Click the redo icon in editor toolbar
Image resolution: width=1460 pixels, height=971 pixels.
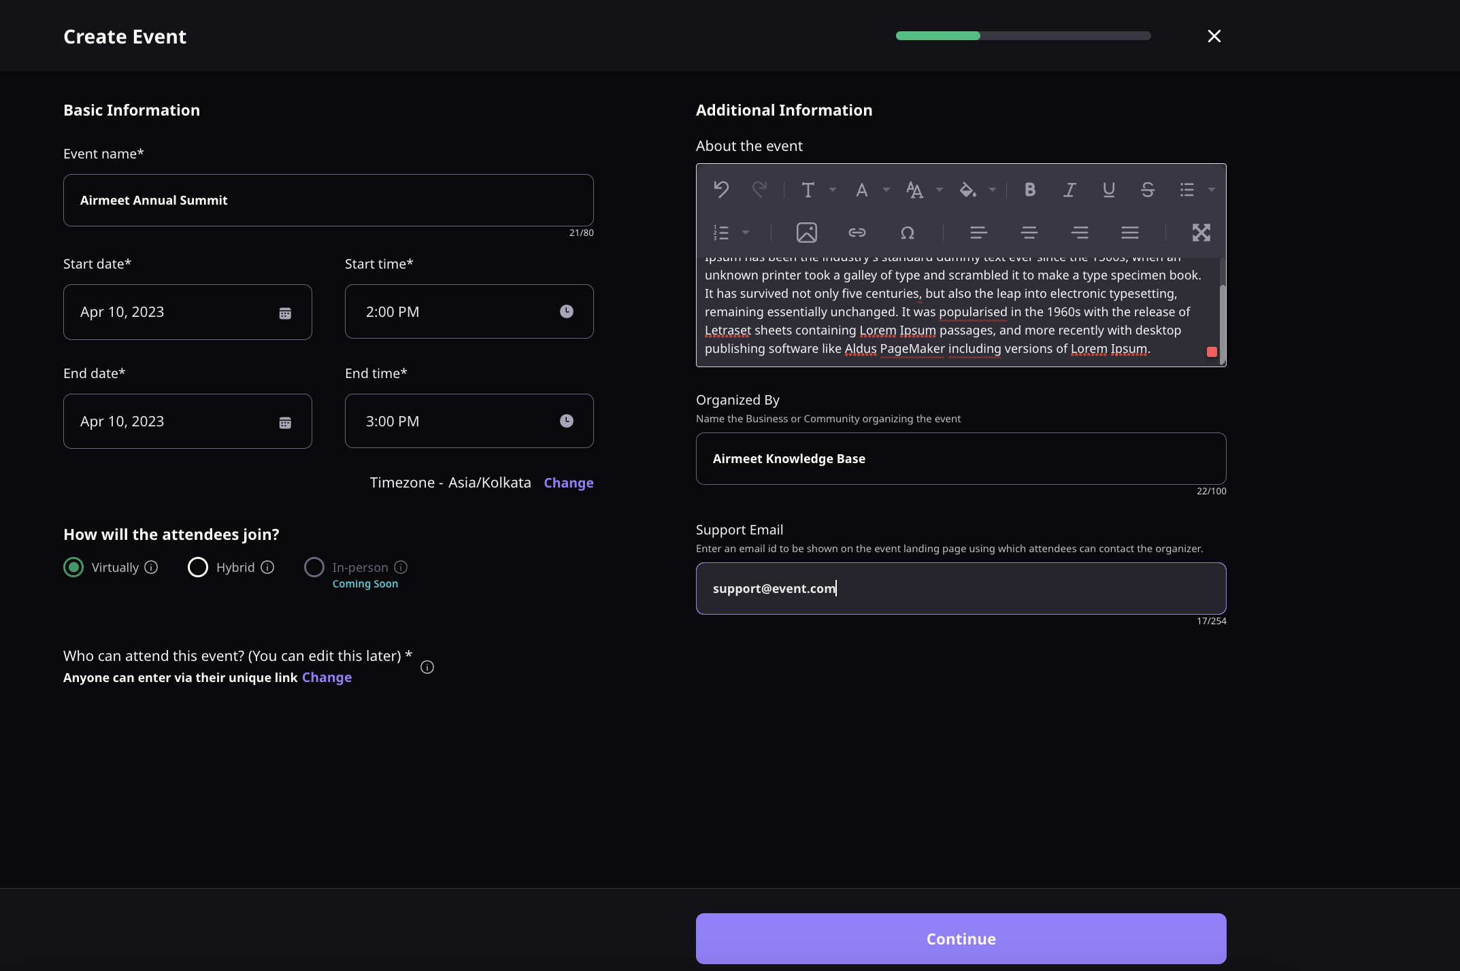(759, 190)
